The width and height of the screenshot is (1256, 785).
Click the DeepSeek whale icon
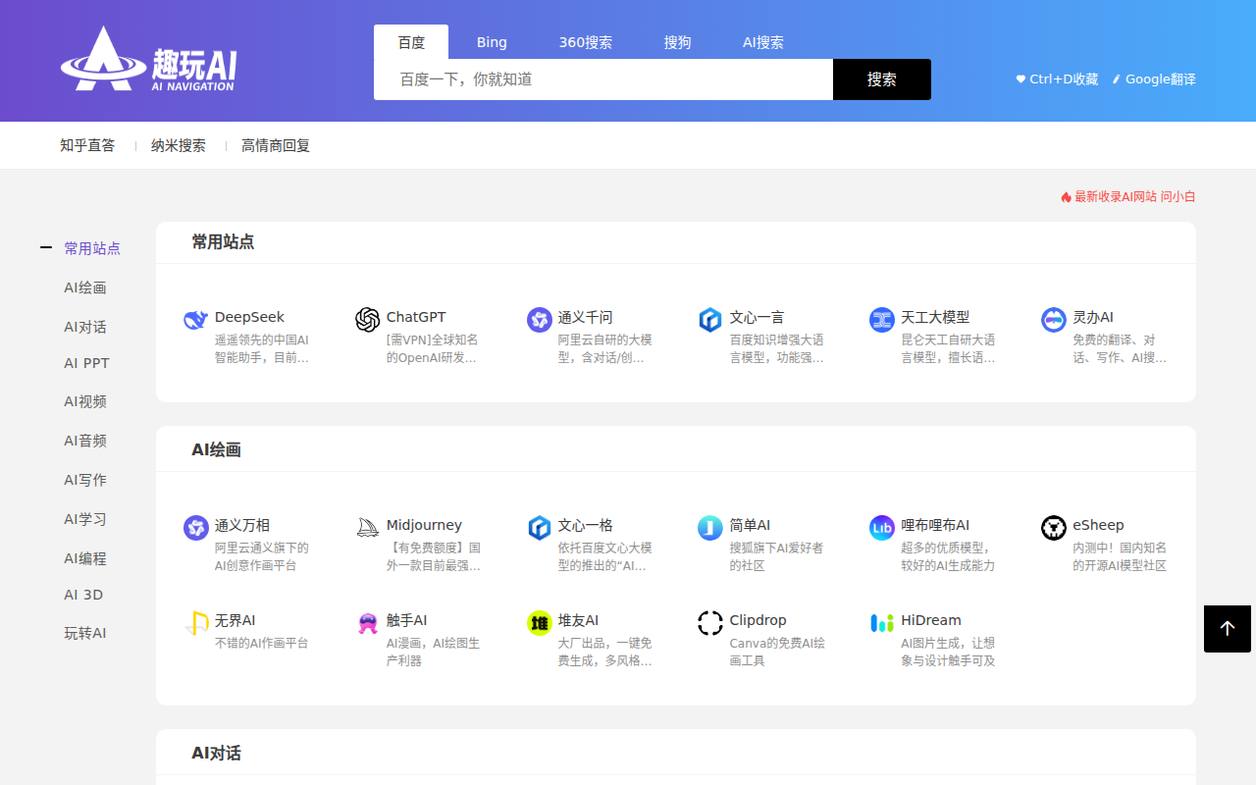[196, 320]
